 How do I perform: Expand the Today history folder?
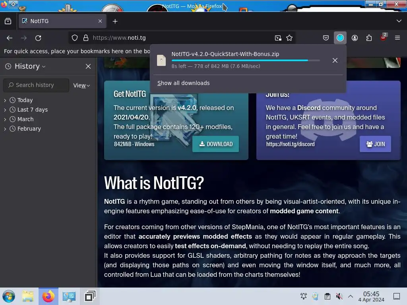click(x=5, y=100)
